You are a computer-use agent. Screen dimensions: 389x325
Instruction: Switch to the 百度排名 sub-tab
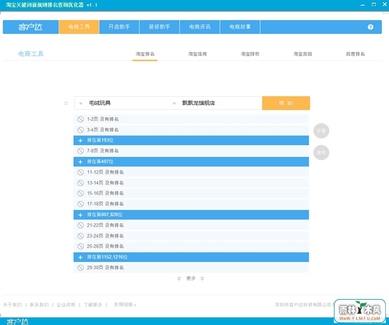click(355, 54)
